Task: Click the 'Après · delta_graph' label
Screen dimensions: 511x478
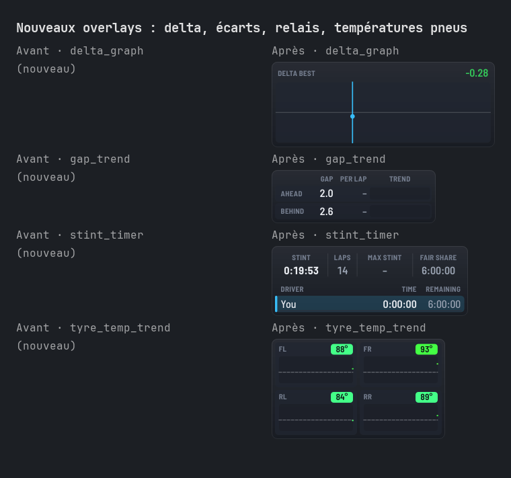Action: pos(336,51)
